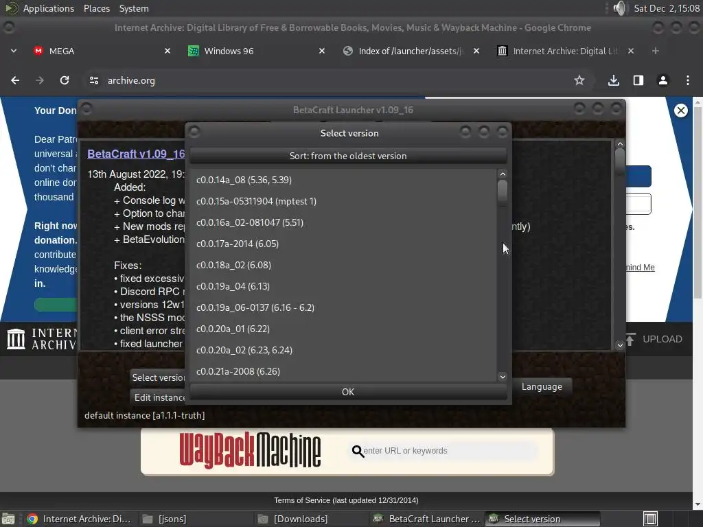Select version c0.0.15a-05311904 (mptest 1)

tap(343, 201)
